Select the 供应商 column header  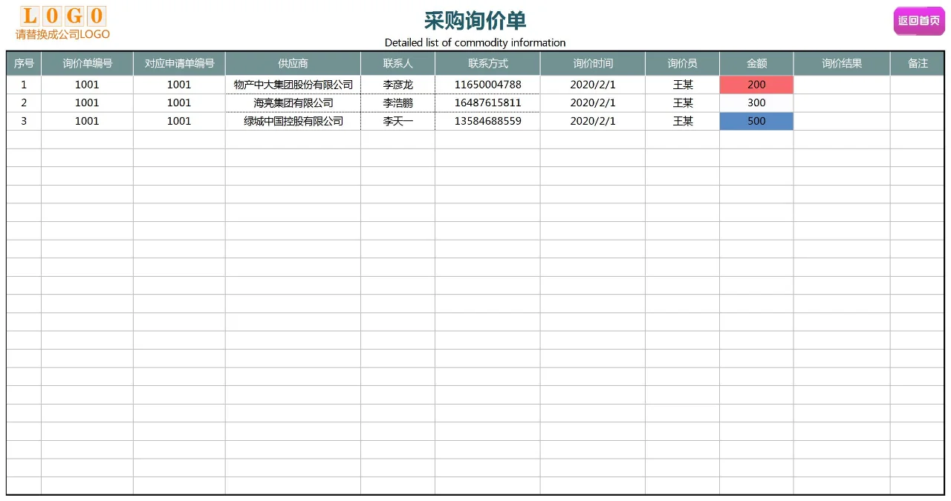[292, 63]
